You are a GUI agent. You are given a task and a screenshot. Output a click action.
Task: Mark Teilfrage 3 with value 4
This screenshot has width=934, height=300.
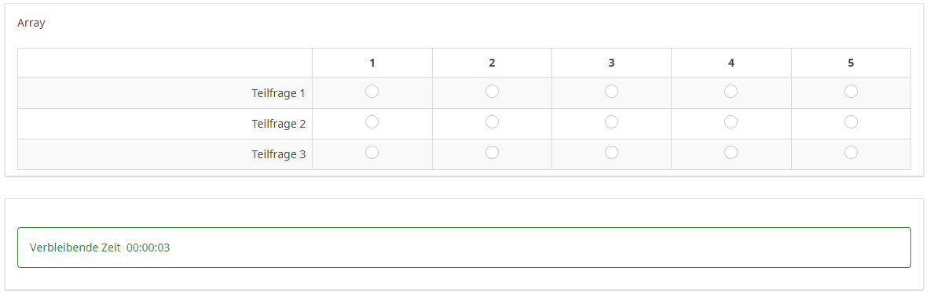coord(731,153)
